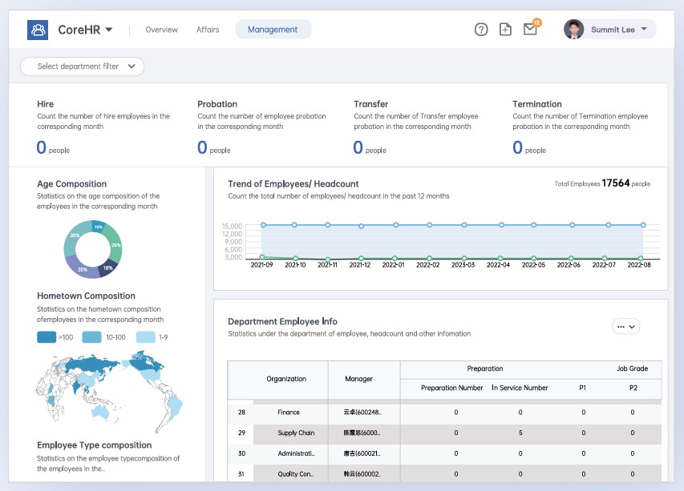Click the CoreHR people logo icon
The width and height of the screenshot is (684, 491).
(x=38, y=30)
